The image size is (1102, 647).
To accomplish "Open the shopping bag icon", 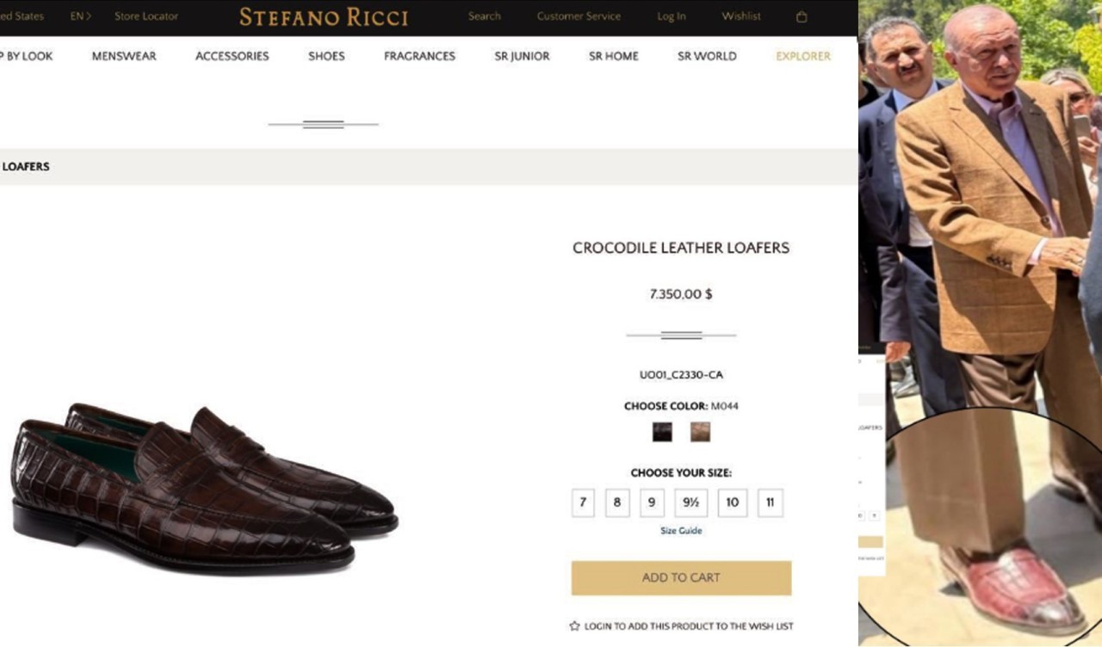I will 802,16.
